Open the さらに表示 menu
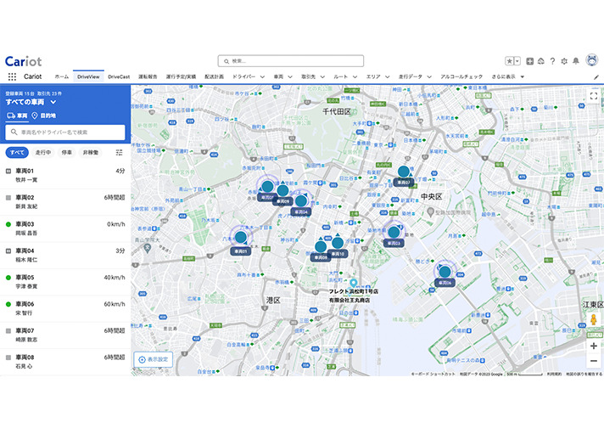Screen dimensions: 604x428 [507, 76]
